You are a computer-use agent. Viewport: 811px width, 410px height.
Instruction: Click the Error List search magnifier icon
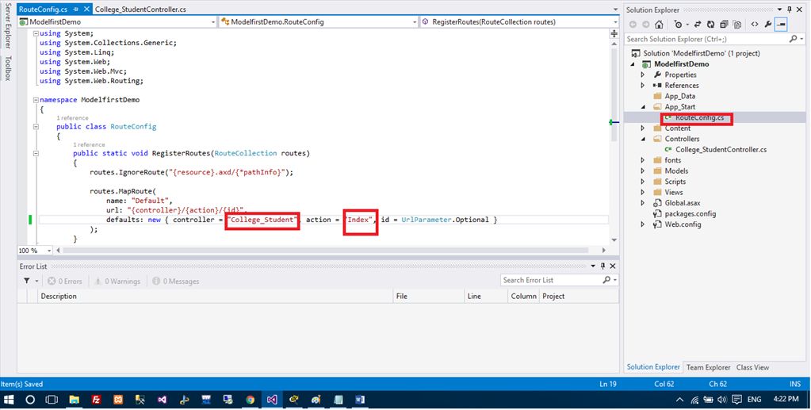pos(606,280)
